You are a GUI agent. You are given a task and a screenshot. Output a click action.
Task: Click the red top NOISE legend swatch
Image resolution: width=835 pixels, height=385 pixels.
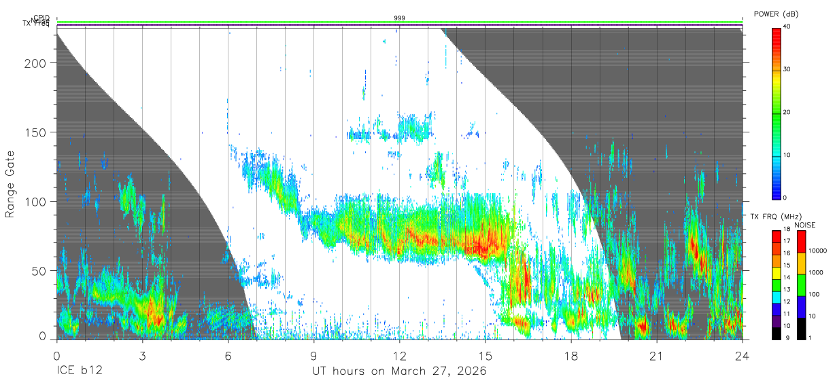(800, 242)
